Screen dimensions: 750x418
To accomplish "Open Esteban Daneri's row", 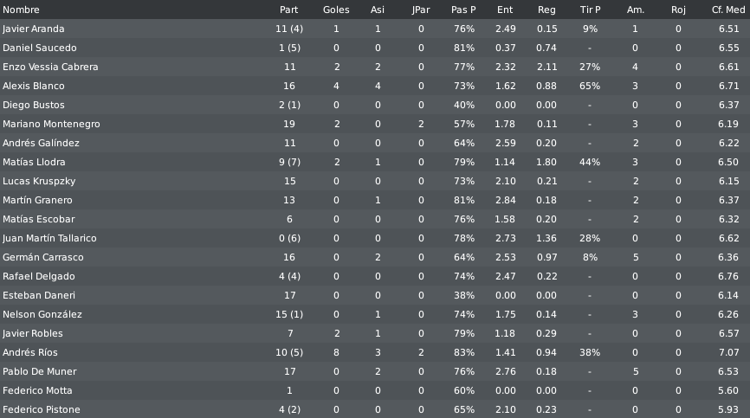I will pyautogui.click(x=375, y=295).
